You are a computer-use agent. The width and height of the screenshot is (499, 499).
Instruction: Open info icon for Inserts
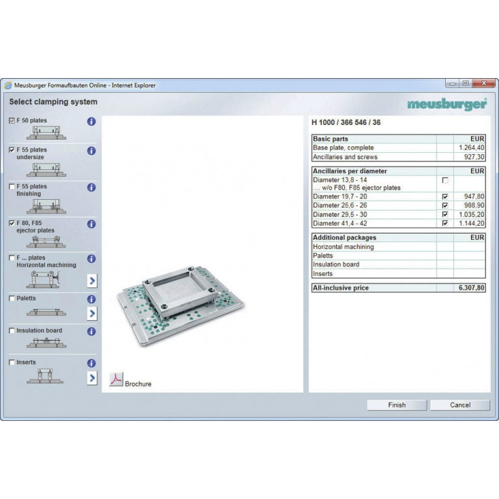click(x=91, y=363)
